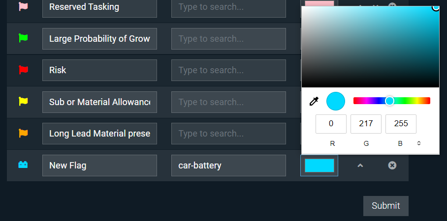447x221 pixels.
Task: Focus the B value field showing 255
Action: pos(401,124)
